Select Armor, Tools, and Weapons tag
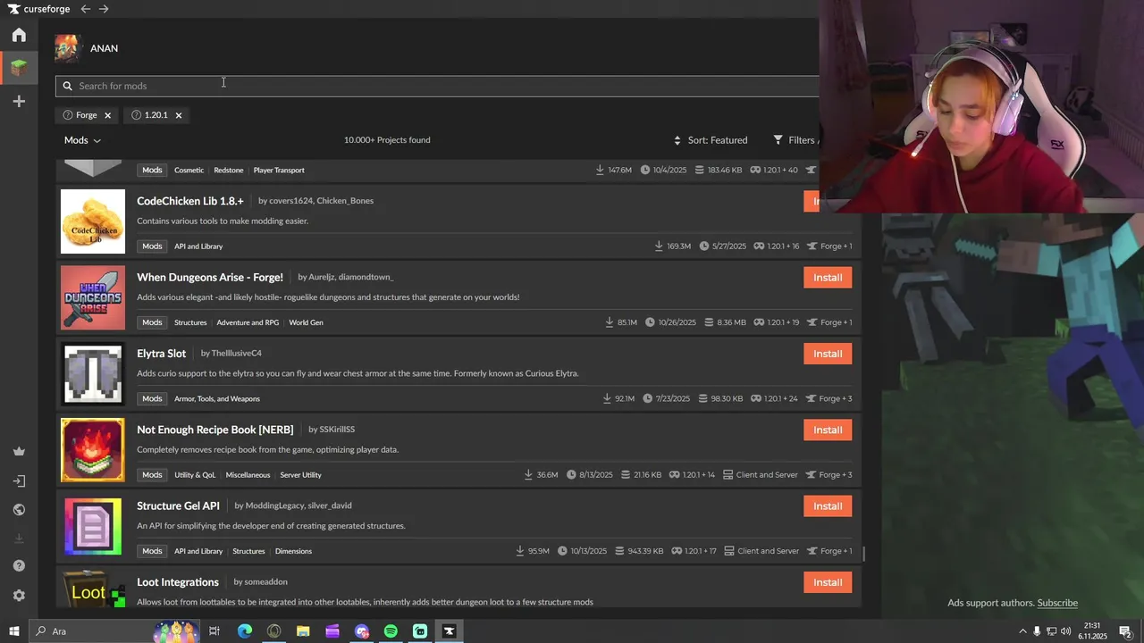The height and width of the screenshot is (643, 1144). (217, 399)
